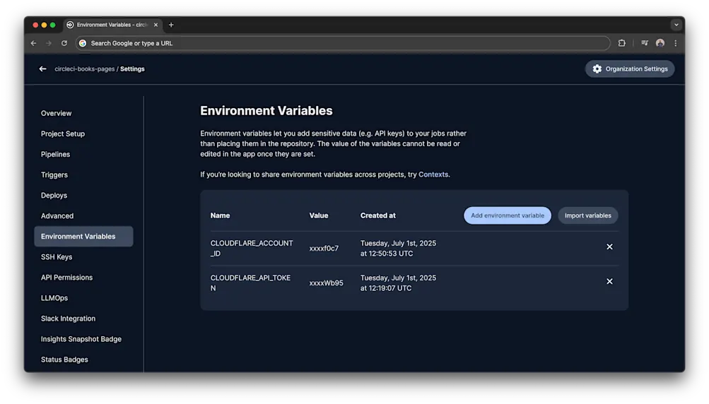Go back using the arrow beside circleci-books-pages
The height and width of the screenshot is (404, 709).
click(x=42, y=69)
